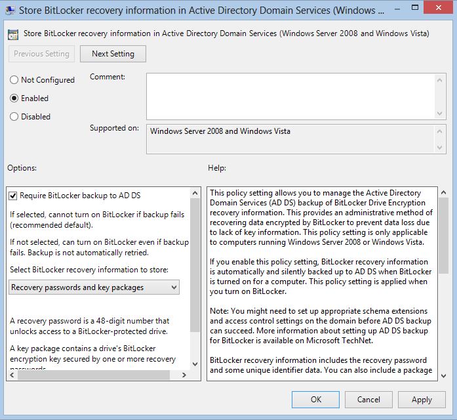
Task: Click the 'Note: You might need to set up' paragraph
Action: coord(321,325)
